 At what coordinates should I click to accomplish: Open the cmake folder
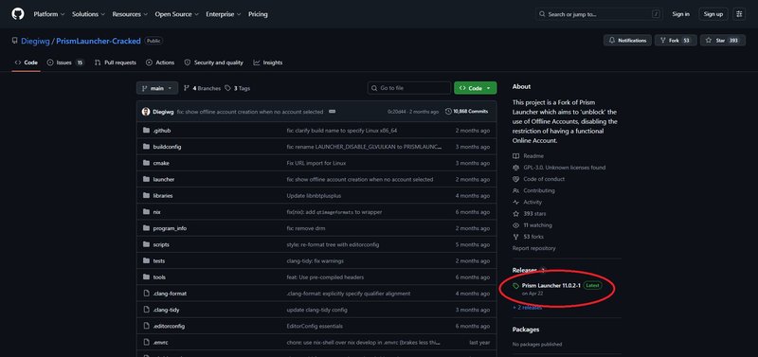(x=161, y=163)
